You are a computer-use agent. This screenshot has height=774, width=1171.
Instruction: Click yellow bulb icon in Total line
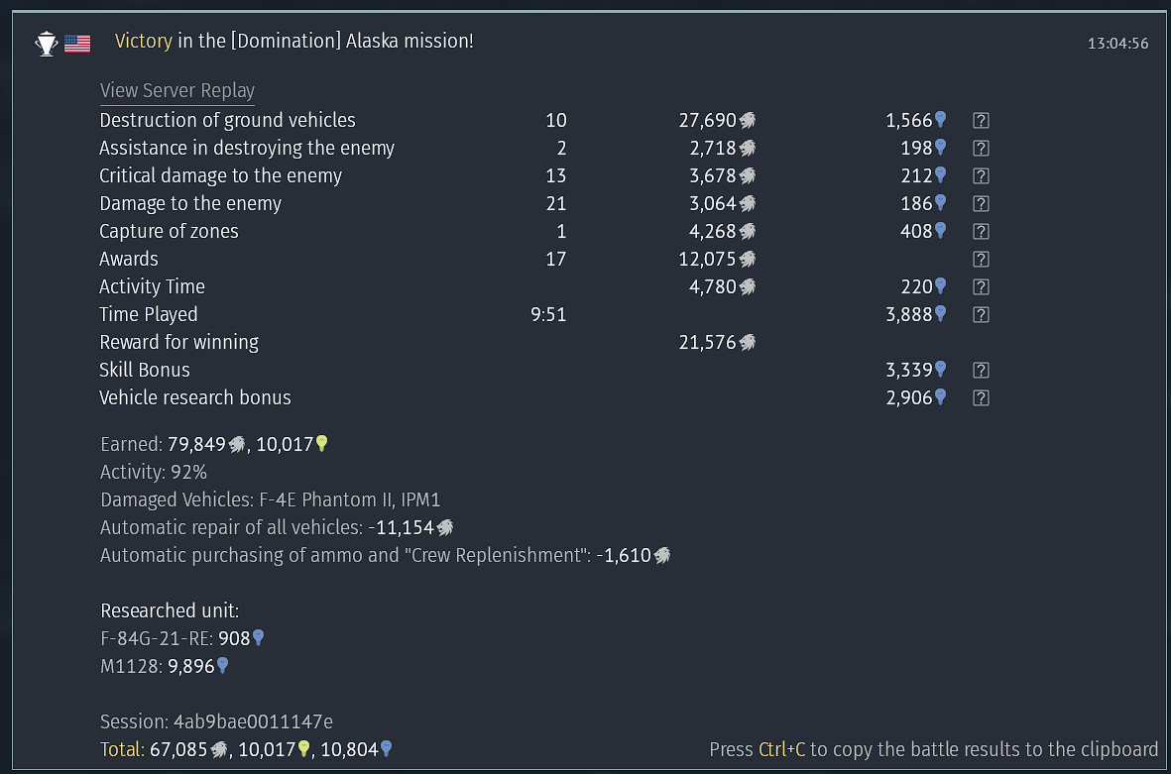[304, 748]
